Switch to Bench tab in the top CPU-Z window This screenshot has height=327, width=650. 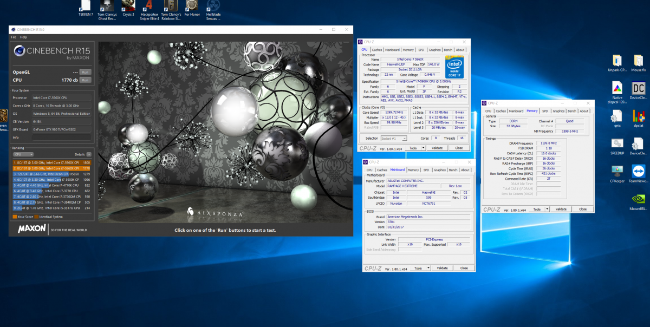click(448, 50)
